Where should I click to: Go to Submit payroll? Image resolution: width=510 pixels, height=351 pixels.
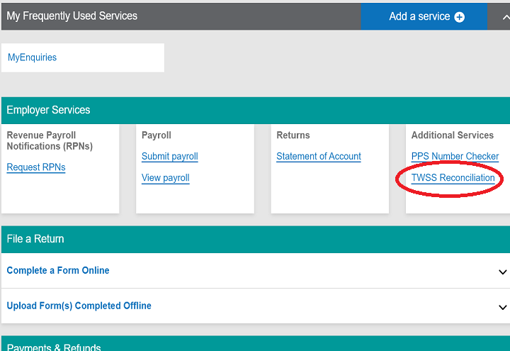[170, 157]
